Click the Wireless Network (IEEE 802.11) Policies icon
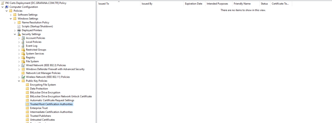 pos(23,77)
